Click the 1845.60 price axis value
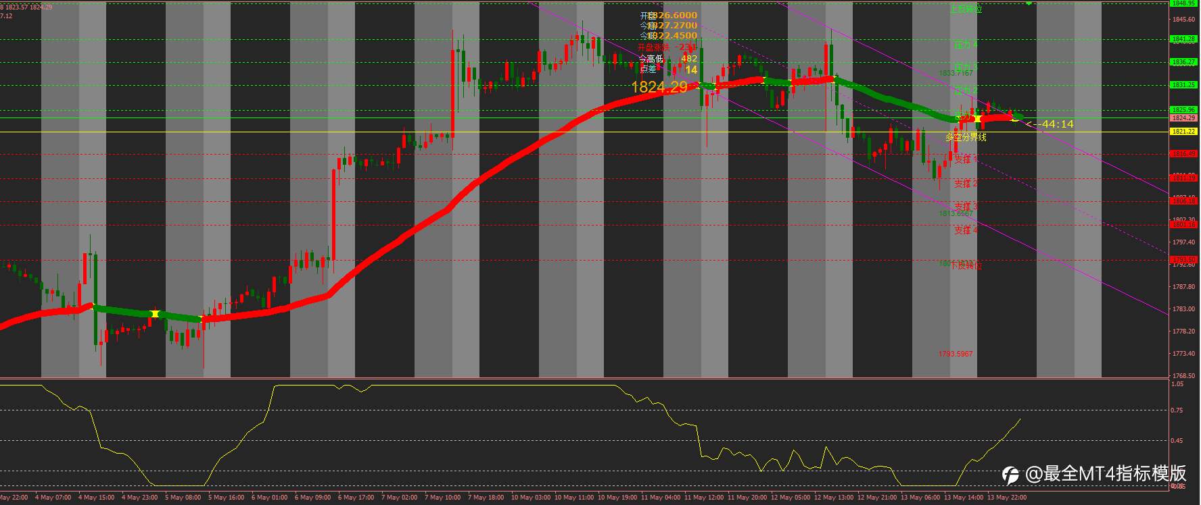The height and width of the screenshot is (505, 1201). point(1184,19)
